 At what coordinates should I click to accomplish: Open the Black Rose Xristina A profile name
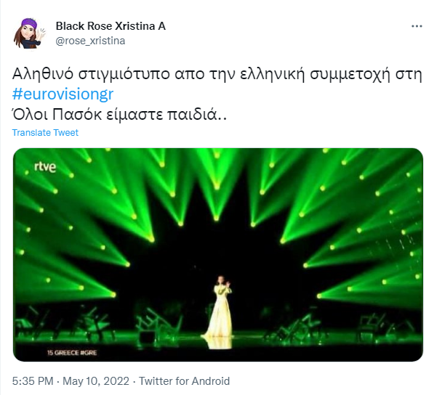click(110, 26)
